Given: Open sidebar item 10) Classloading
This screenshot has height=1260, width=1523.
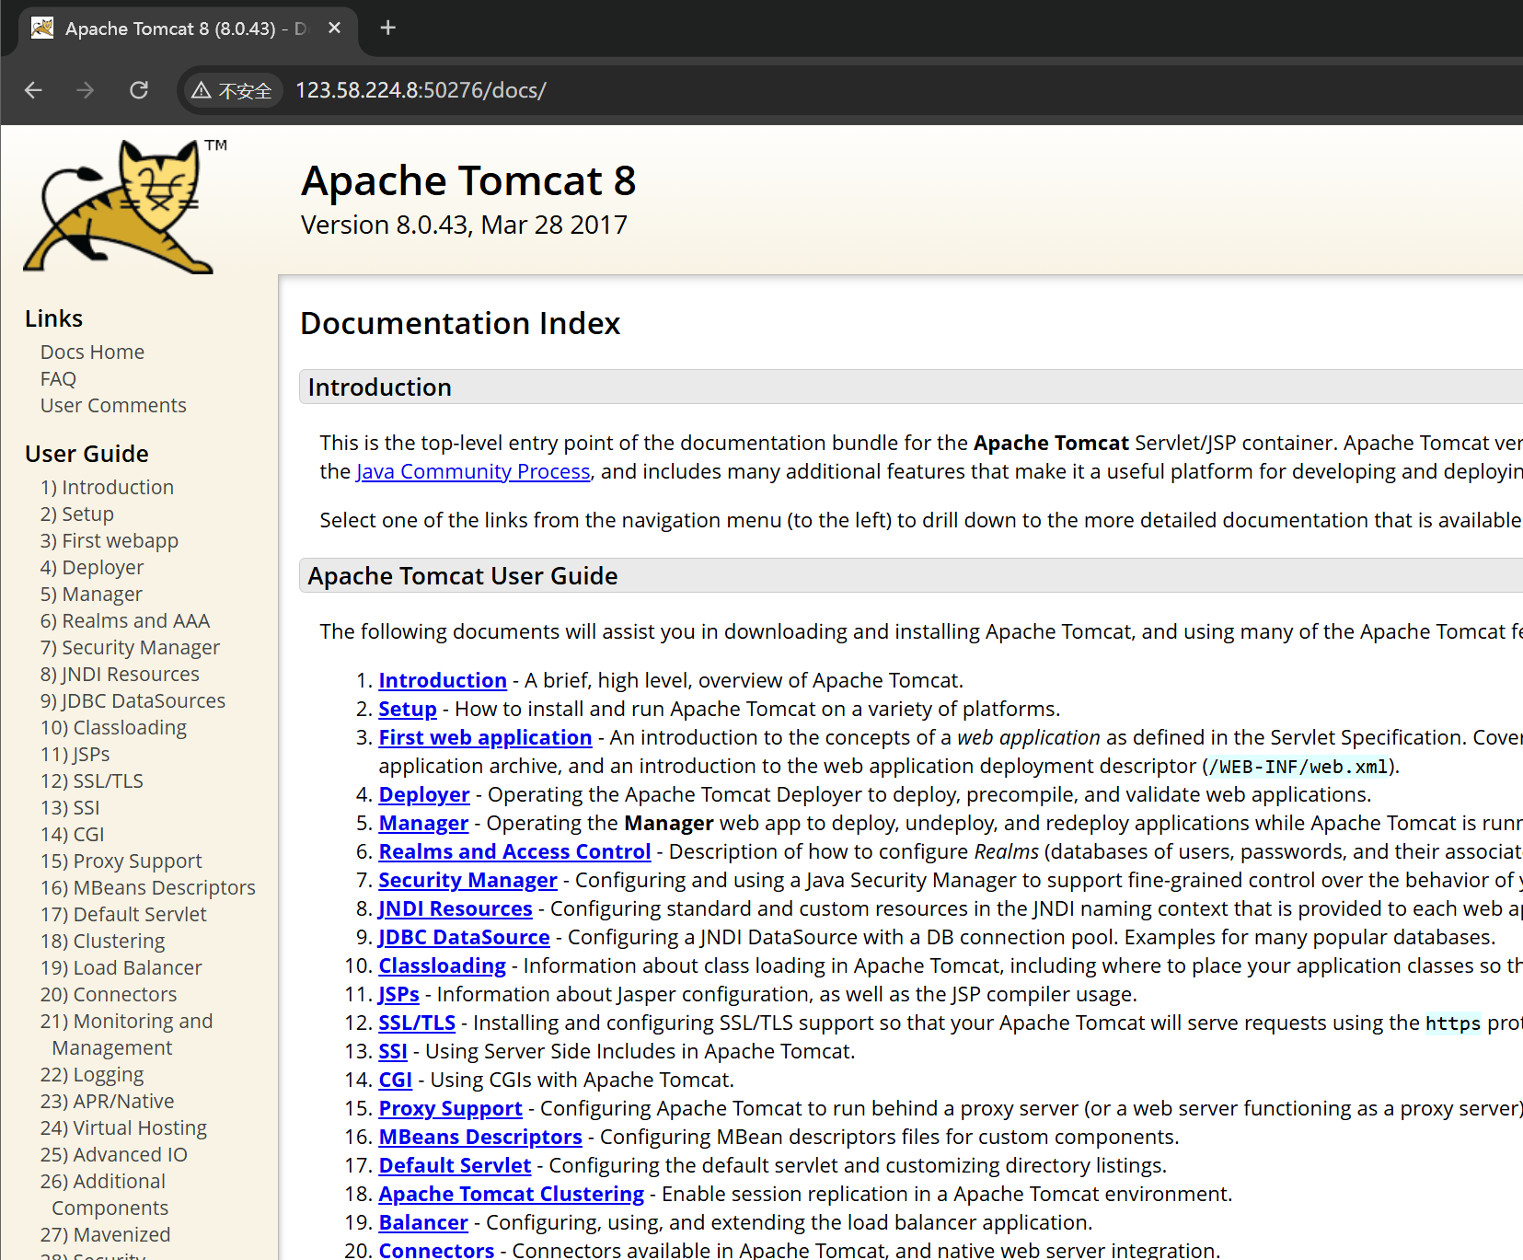Looking at the screenshot, I should [113, 727].
